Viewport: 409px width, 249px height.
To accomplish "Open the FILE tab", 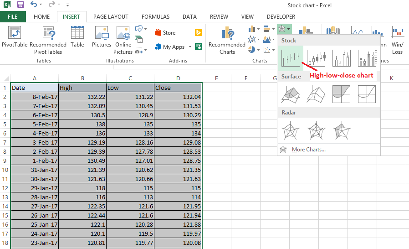I will pos(12,17).
